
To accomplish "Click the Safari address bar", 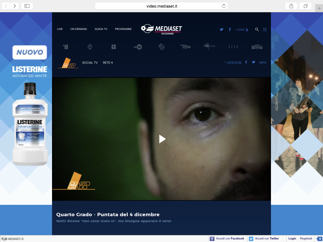I will (x=161, y=6).
